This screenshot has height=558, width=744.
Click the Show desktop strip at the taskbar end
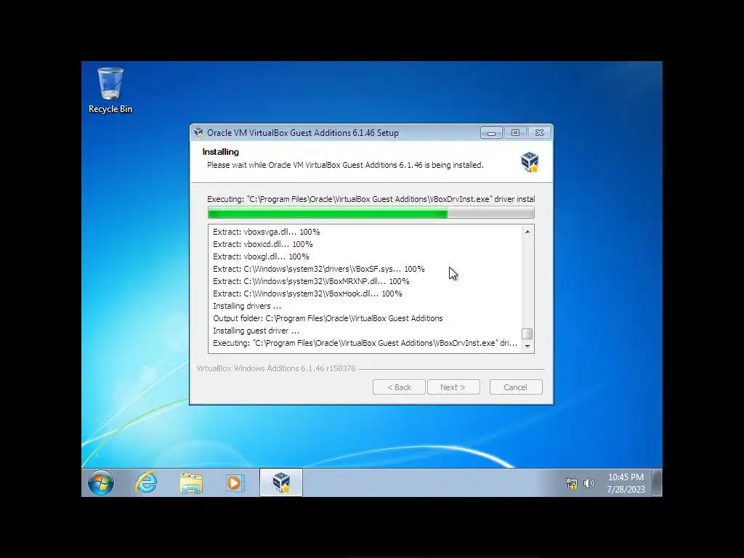point(657,482)
